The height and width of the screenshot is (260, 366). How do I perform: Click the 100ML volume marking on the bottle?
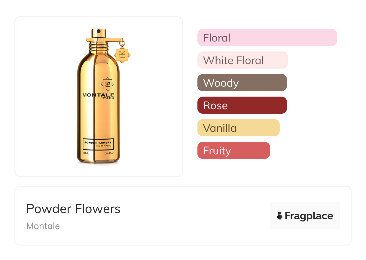click(86, 153)
